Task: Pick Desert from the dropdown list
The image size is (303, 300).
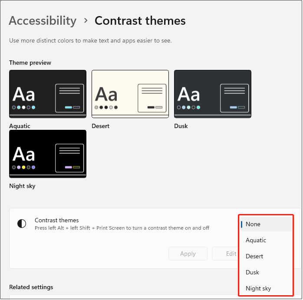Action: tap(254, 256)
